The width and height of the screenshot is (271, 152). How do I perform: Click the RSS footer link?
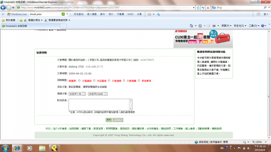pos(48,128)
